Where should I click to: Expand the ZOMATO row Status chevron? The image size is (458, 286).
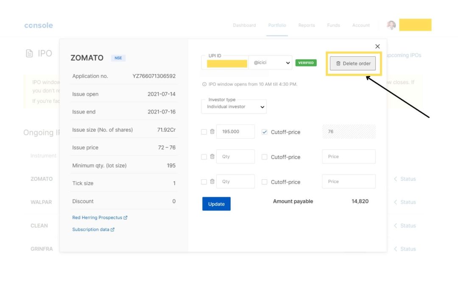click(x=396, y=179)
